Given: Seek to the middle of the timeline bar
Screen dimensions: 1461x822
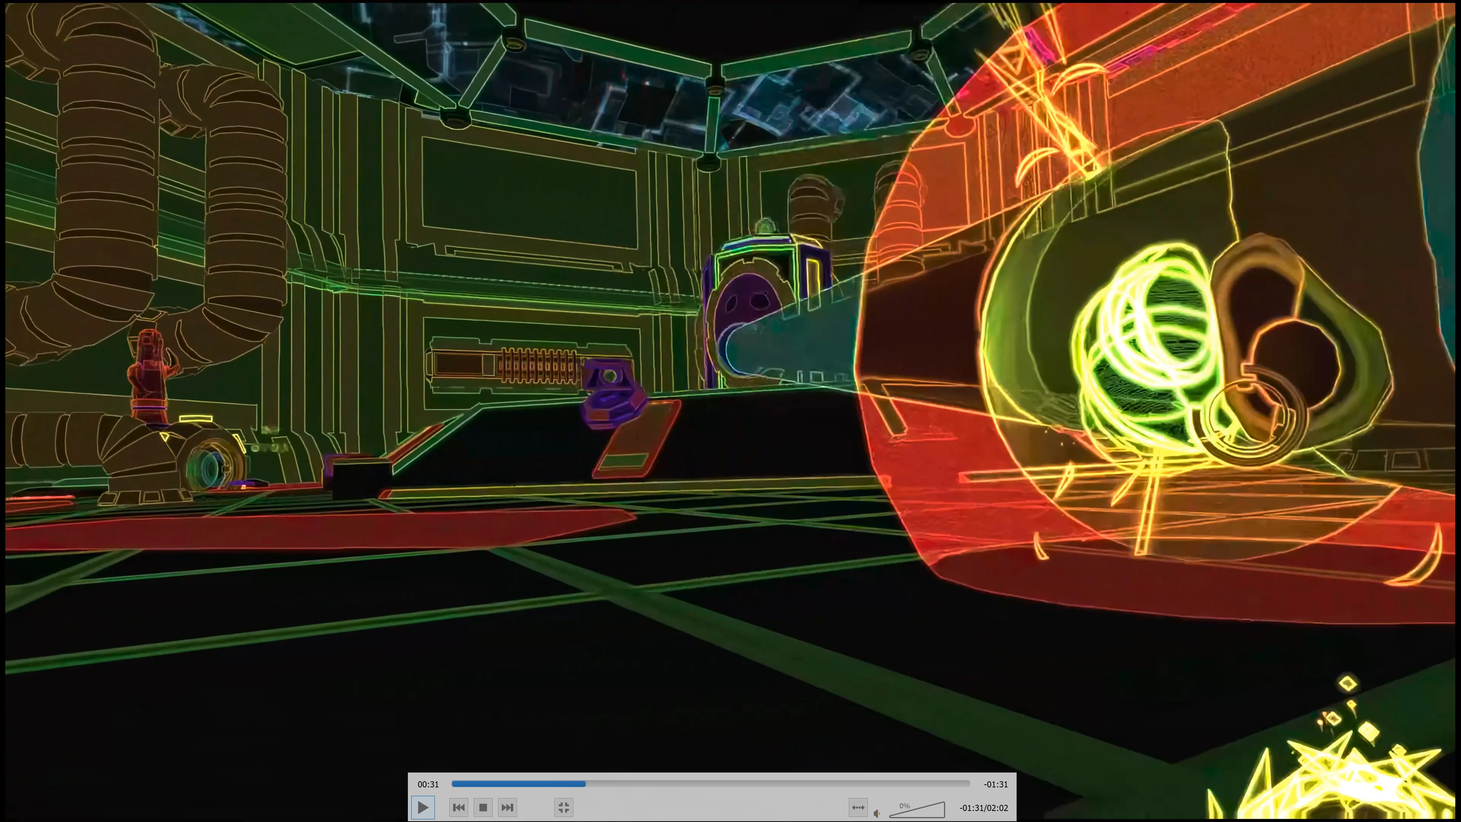Looking at the screenshot, I should 710,784.
